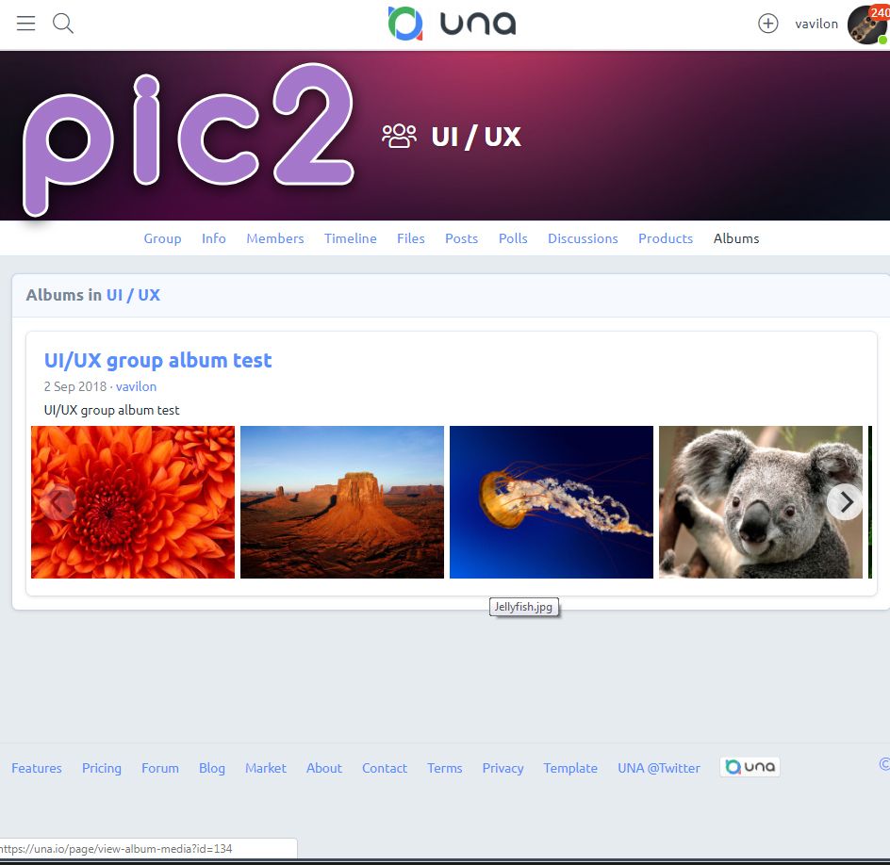Viewport: 890px width, 865px height.
Task: Open the Jellyfish photo thumbnail
Action: (x=552, y=502)
